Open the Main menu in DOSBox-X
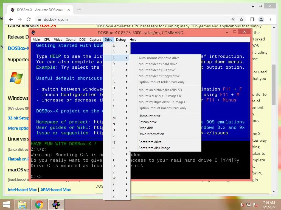Screen dimensions: 281x210 [36, 40]
